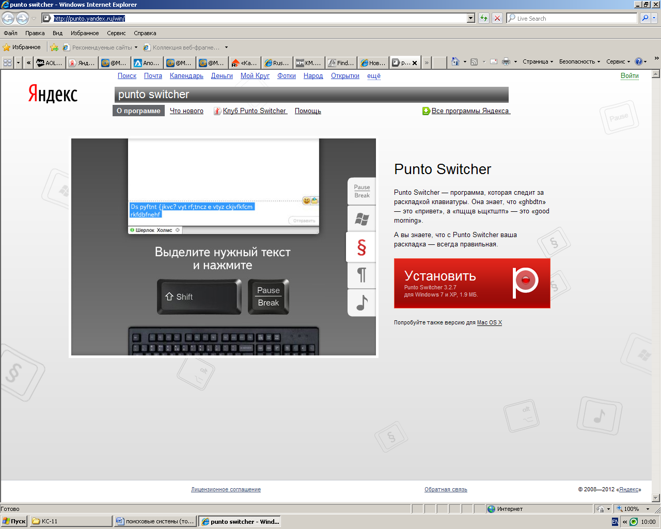This screenshot has width=661, height=529.
Task: Click the Почта link in top navigation
Action: [x=153, y=76]
